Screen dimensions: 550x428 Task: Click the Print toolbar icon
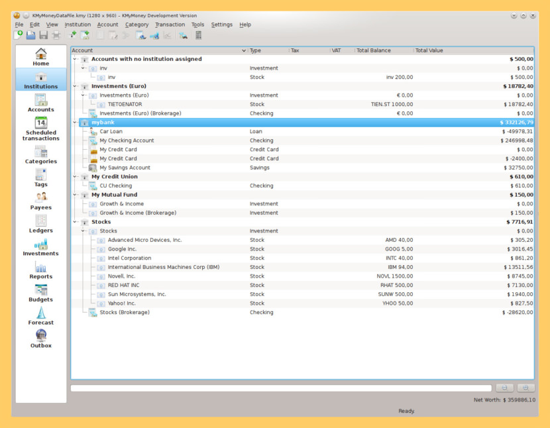[x=56, y=35]
